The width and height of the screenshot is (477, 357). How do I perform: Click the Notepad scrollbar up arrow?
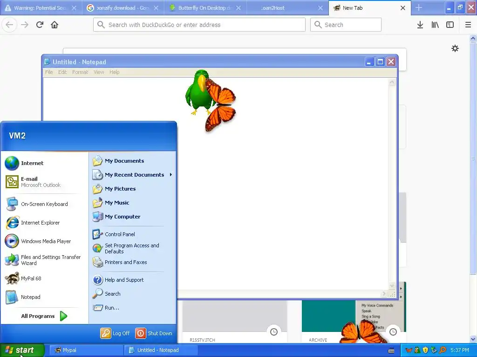coord(392,82)
